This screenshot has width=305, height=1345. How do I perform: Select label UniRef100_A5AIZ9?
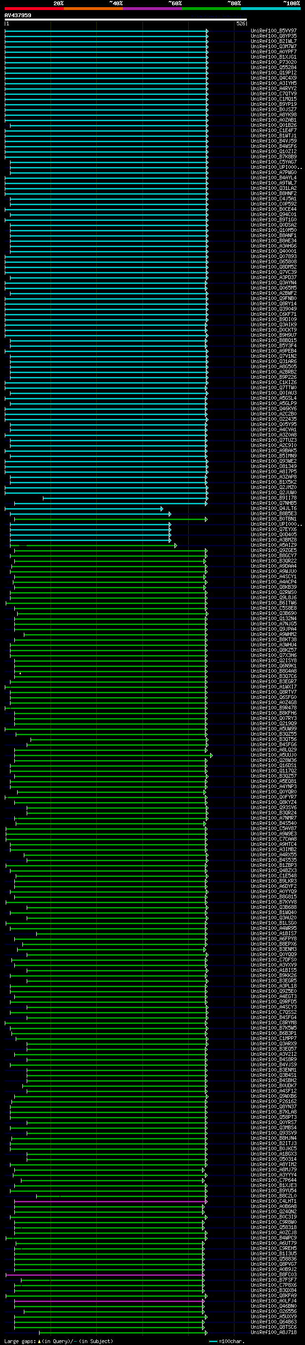[x=274, y=545]
